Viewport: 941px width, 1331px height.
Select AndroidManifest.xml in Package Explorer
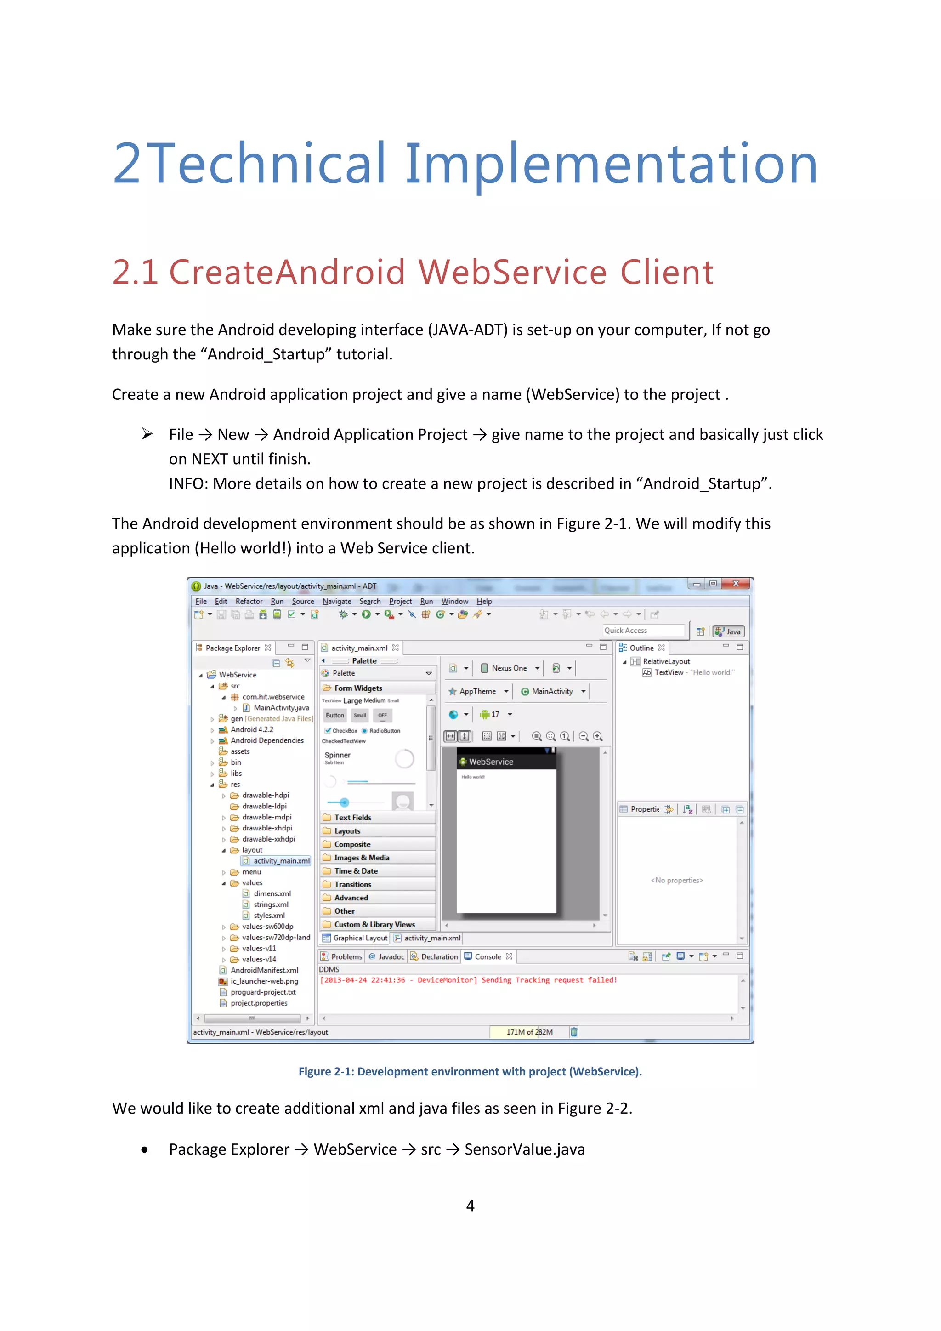(258, 970)
